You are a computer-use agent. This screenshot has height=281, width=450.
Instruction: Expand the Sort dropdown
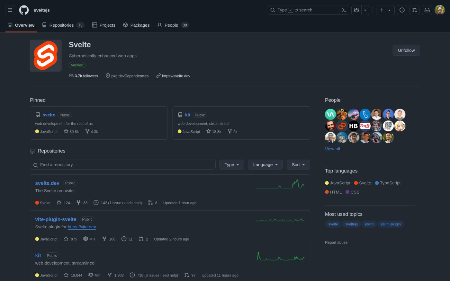pos(298,164)
